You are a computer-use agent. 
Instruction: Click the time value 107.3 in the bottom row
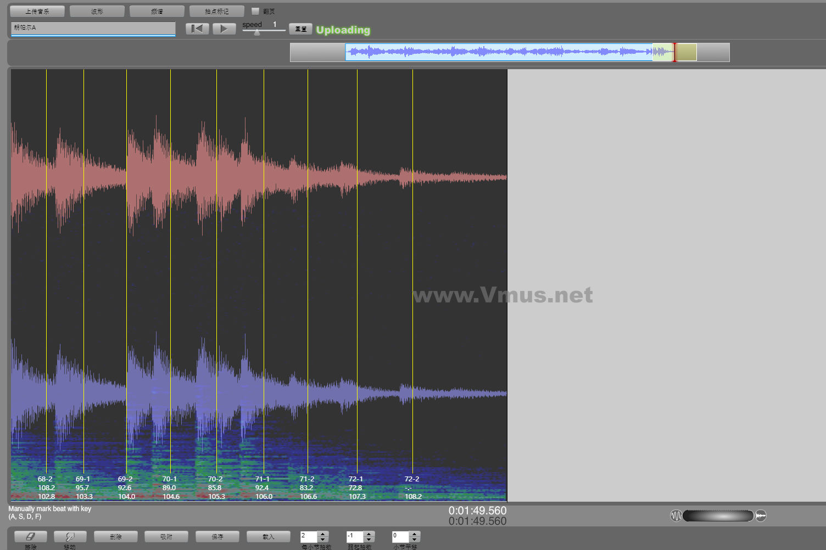[357, 496]
